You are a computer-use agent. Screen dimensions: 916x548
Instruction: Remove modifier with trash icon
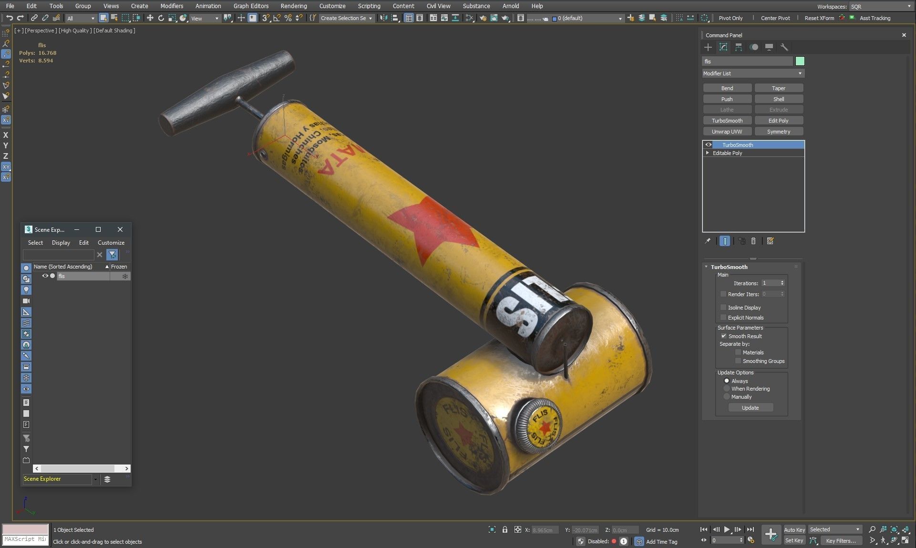pos(753,241)
